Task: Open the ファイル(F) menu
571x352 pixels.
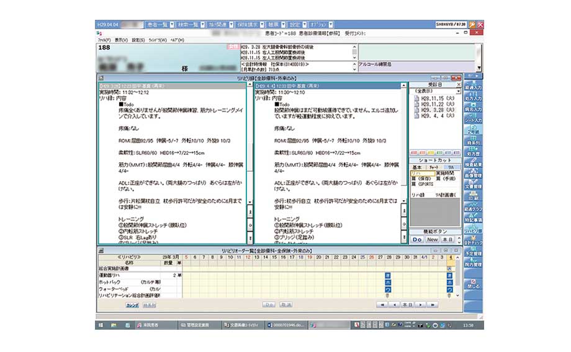Action: pyautogui.click(x=104, y=40)
